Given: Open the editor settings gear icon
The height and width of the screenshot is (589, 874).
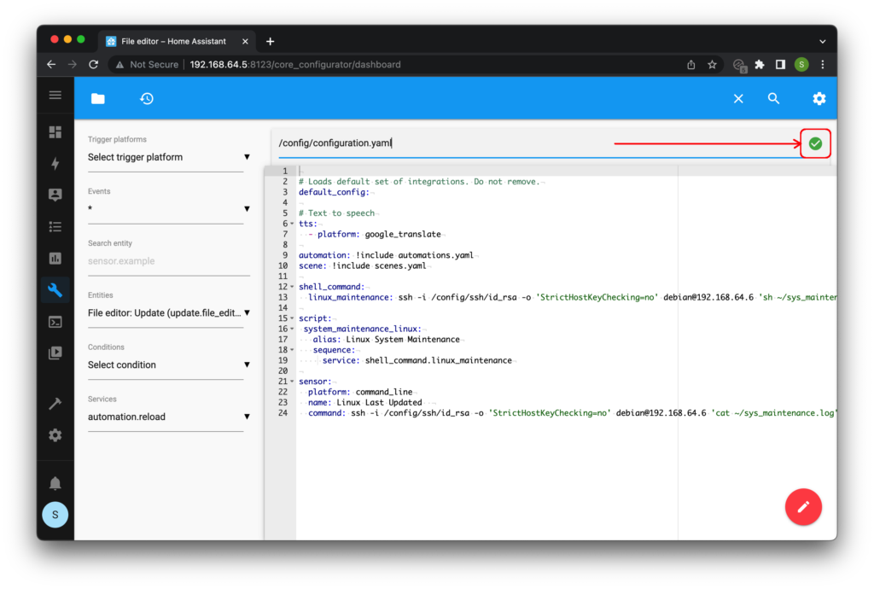Looking at the screenshot, I should [x=819, y=99].
